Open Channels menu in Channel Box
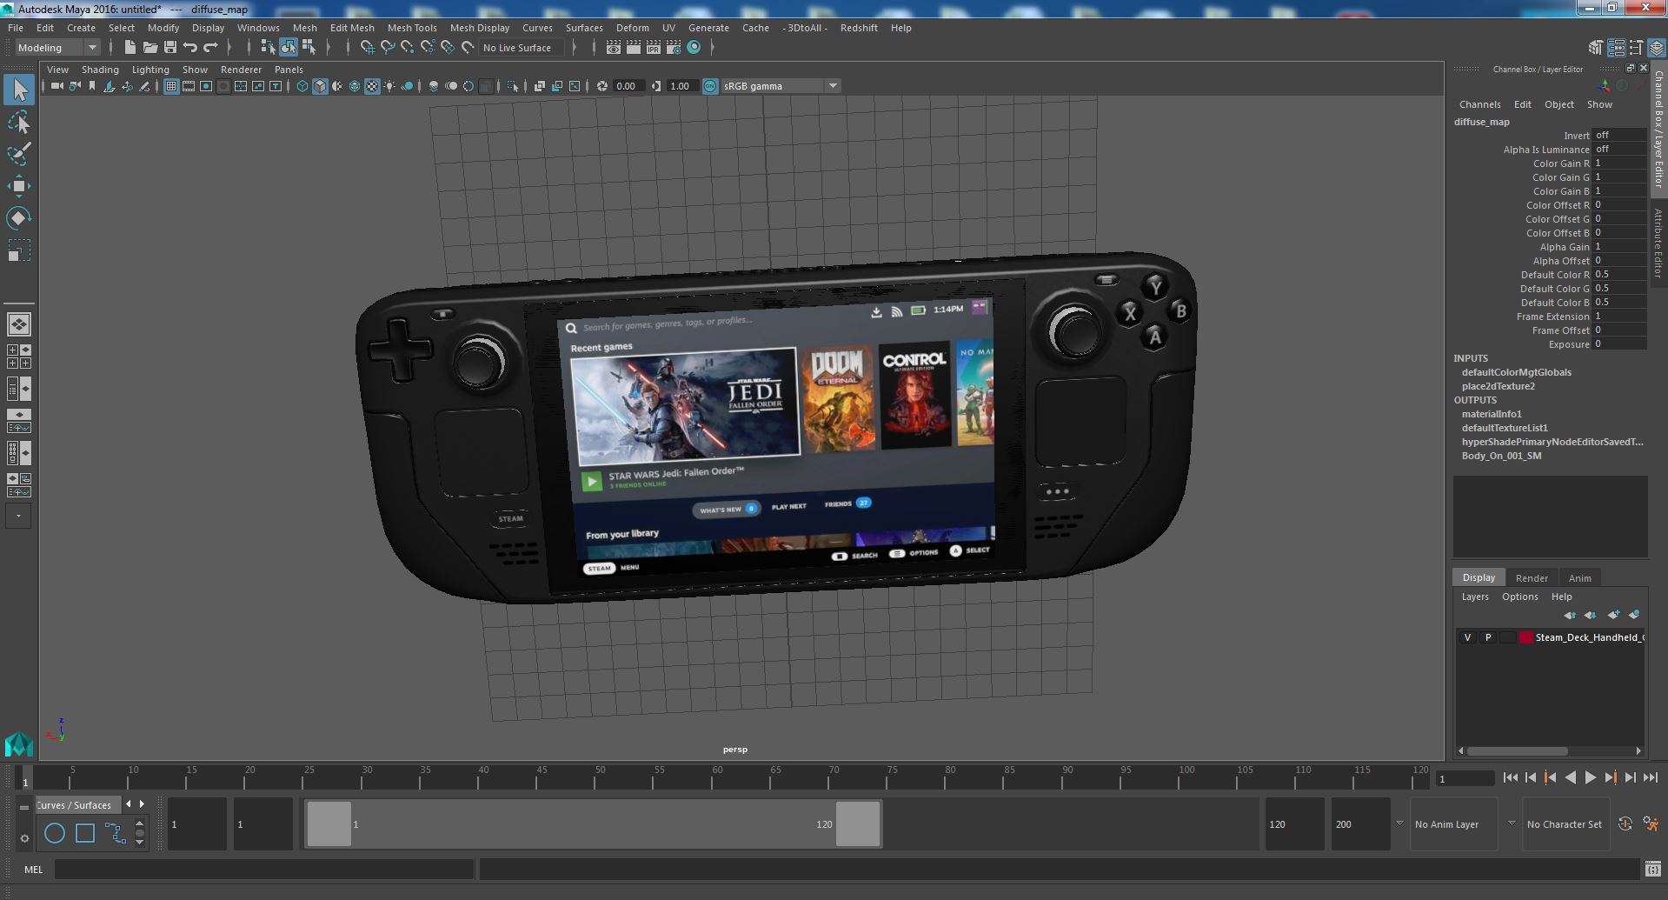 [1479, 104]
